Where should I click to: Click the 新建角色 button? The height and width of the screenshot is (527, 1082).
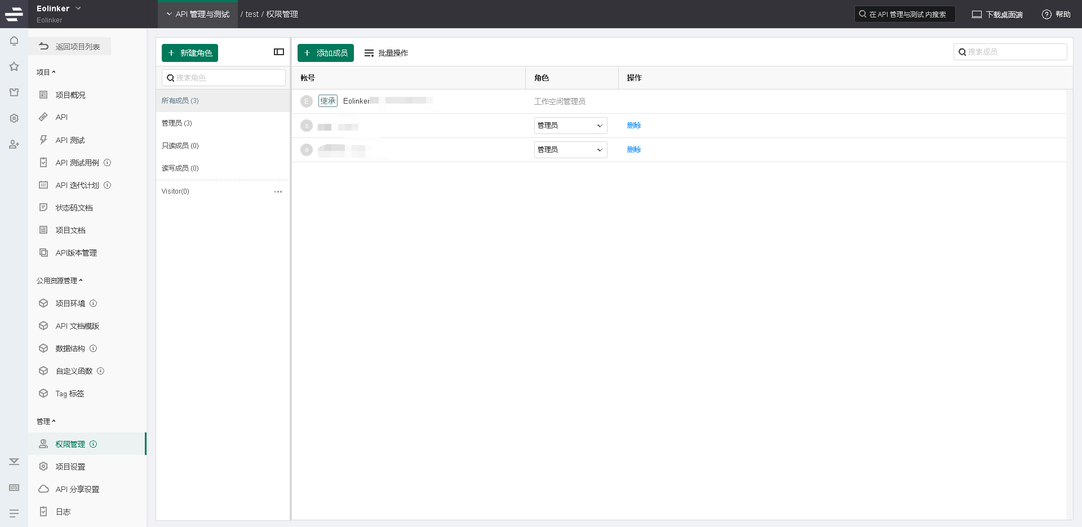pos(190,53)
